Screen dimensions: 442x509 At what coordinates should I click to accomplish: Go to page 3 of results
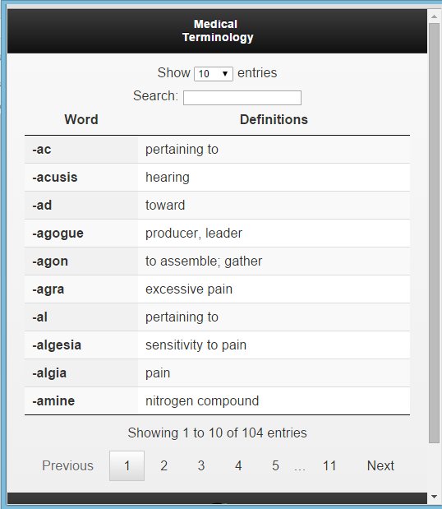click(x=201, y=465)
